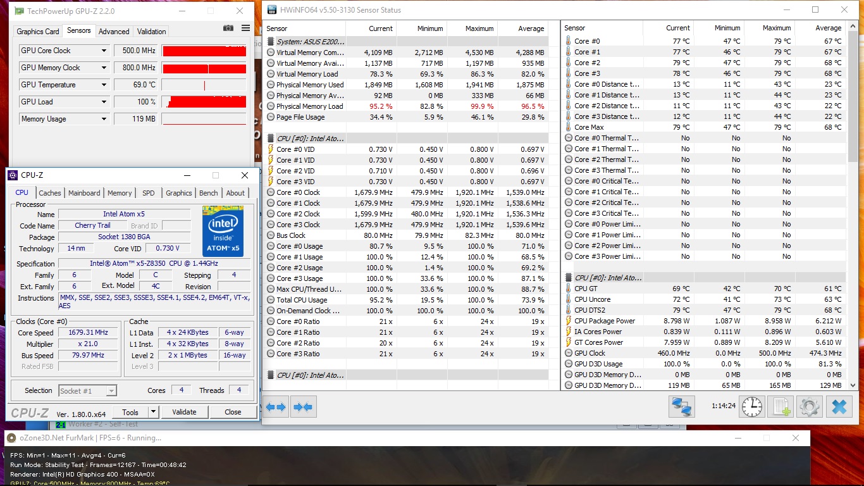
Task: Click the FurMark FPS statistics line
Action: 68,456
